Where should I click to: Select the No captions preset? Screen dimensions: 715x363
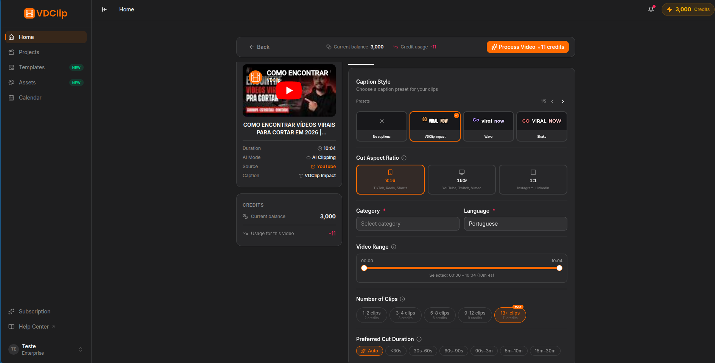pyautogui.click(x=382, y=126)
